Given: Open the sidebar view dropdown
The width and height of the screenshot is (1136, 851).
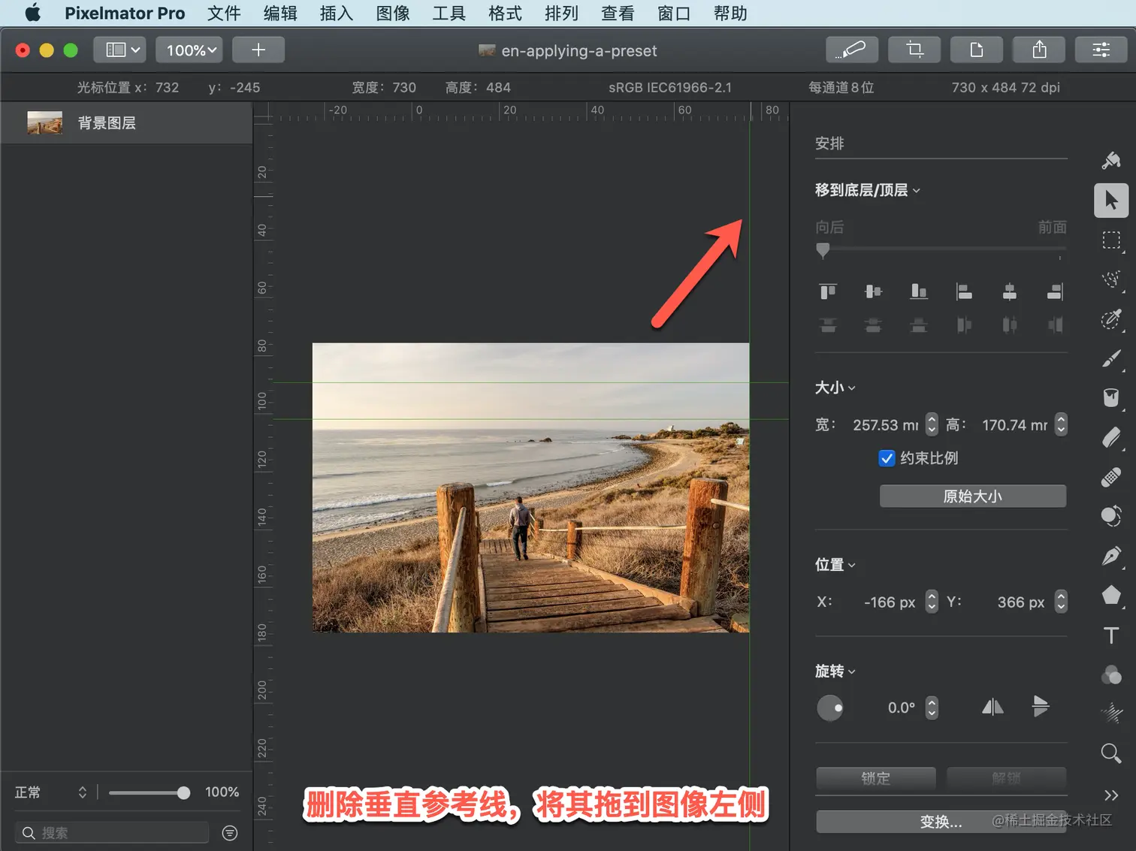Looking at the screenshot, I should (x=120, y=50).
